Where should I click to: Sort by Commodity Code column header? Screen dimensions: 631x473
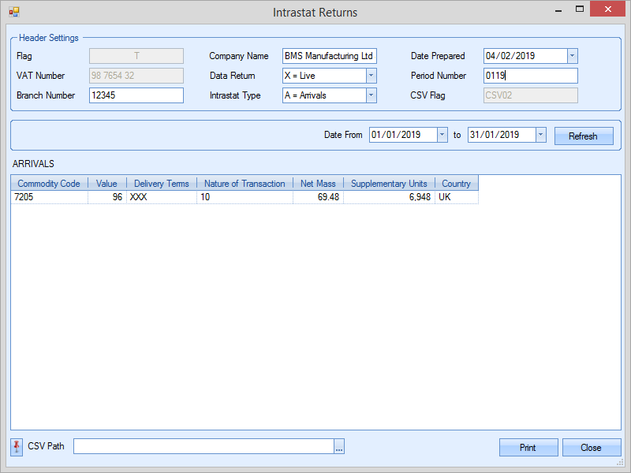point(49,184)
